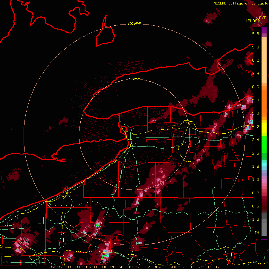
Task: Click the 'TH' threshold label
Action: pyautogui.click(x=257, y=233)
